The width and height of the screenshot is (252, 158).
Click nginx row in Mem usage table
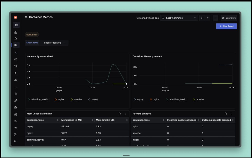click(x=77, y=133)
